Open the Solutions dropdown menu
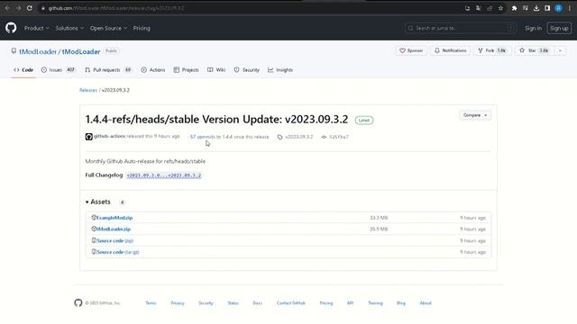577x324 pixels. point(69,28)
